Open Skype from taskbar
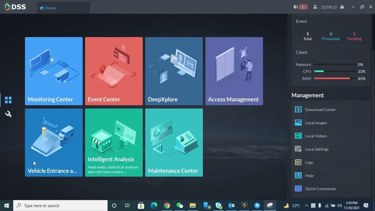The image size is (375, 211). point(219,205)
